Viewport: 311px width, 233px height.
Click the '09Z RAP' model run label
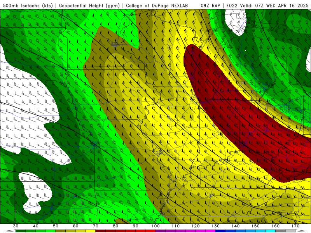click(210, 6)
